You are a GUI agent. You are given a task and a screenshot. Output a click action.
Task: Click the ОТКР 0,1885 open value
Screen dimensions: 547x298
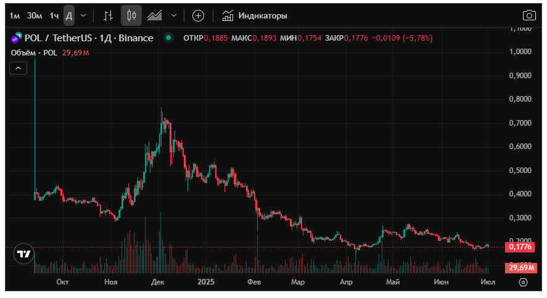[x=205, y=38]
